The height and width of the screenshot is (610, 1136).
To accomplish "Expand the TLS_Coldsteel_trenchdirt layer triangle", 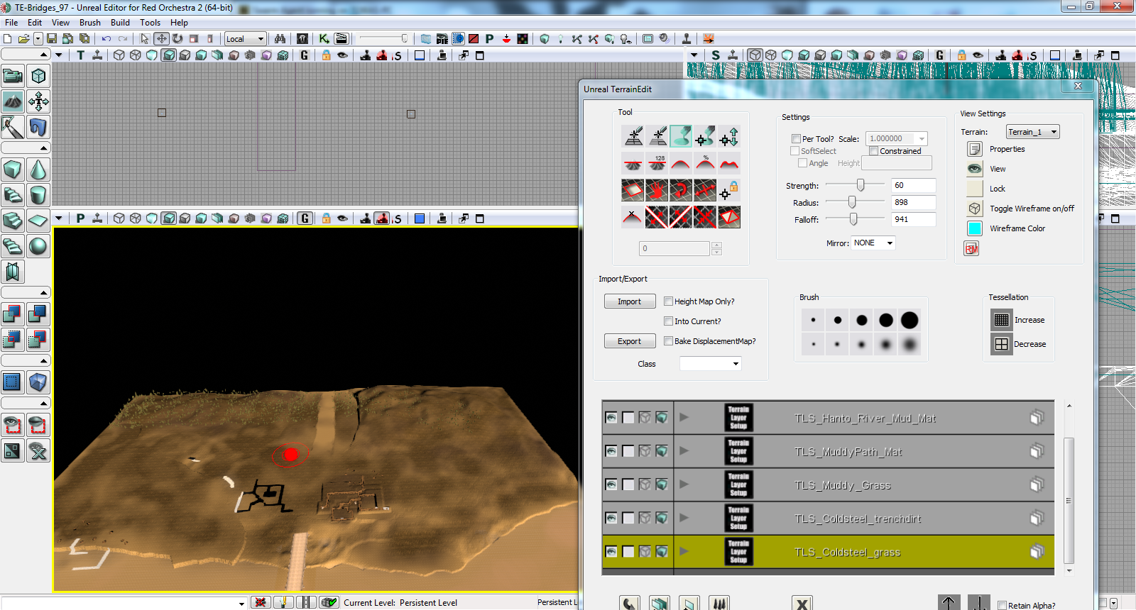I will coord(684,518).
